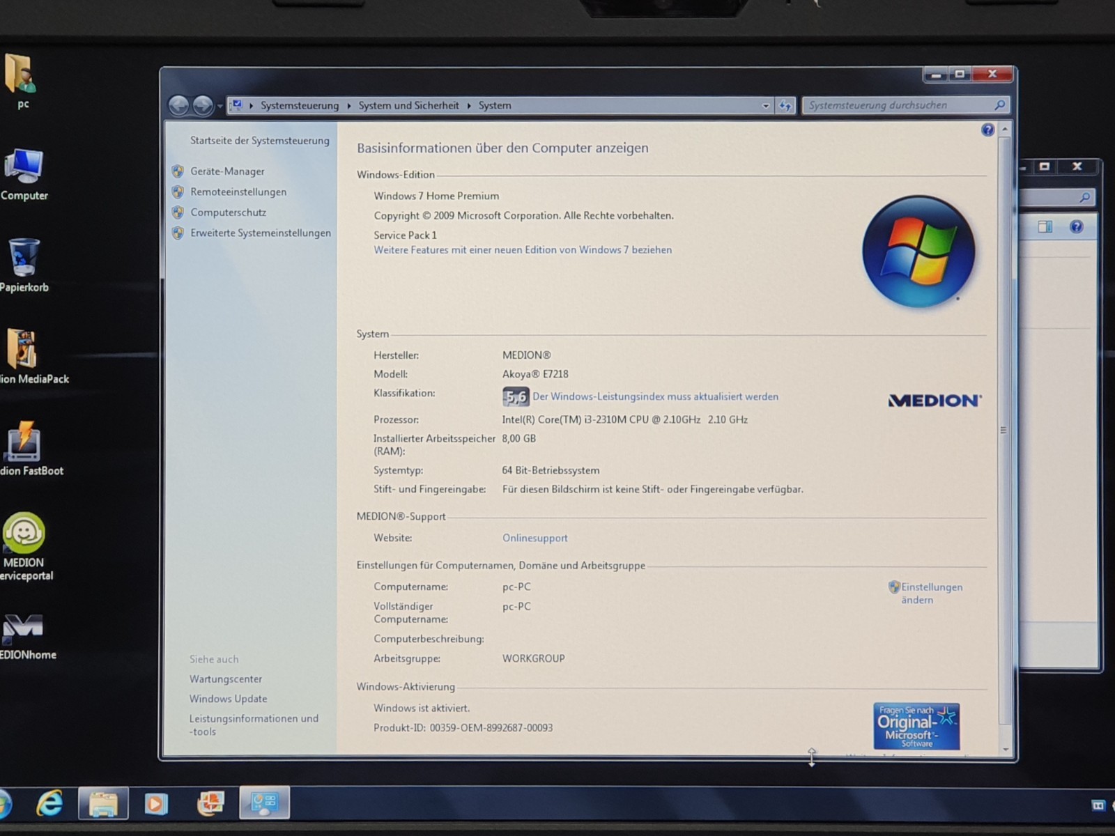
Task: Open the Computer desktop icon
Action: click(24, 174)
